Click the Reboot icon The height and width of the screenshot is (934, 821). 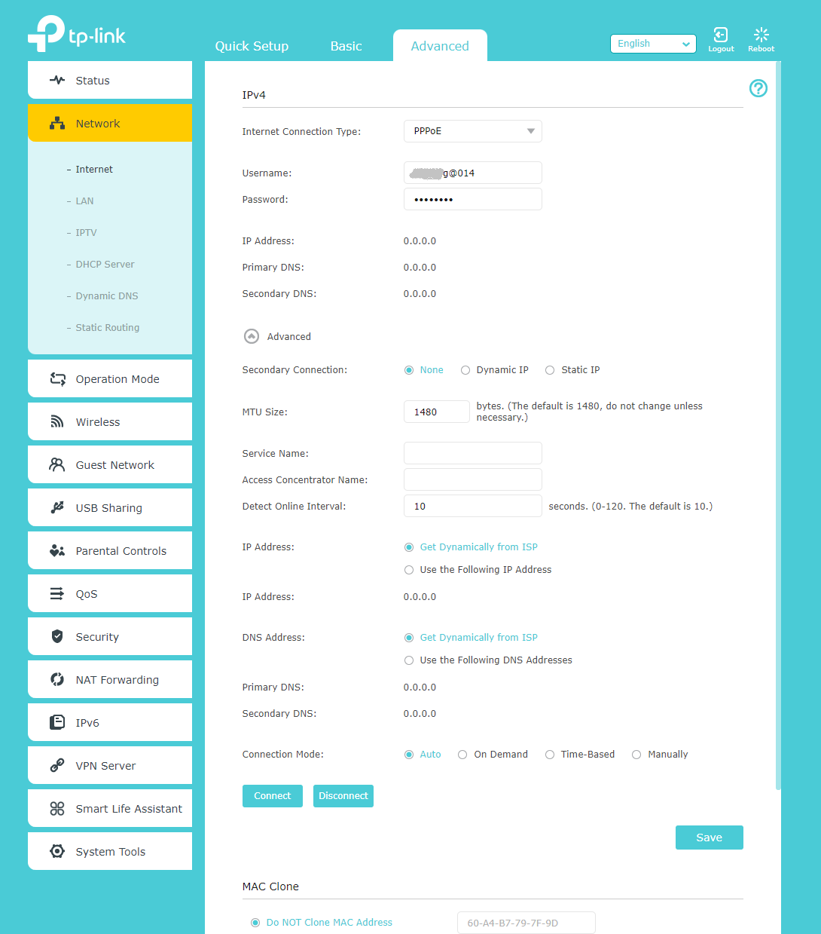pyautogui.click(x=761, y=35)
